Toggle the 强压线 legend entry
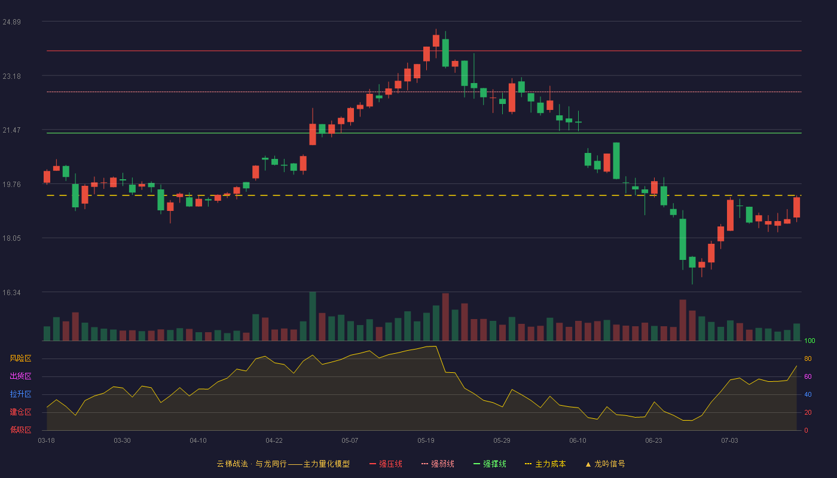 (386, 464)
